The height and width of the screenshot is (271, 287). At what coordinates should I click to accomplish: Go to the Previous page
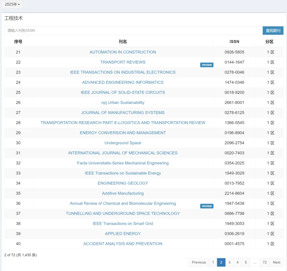coord(199,262)
